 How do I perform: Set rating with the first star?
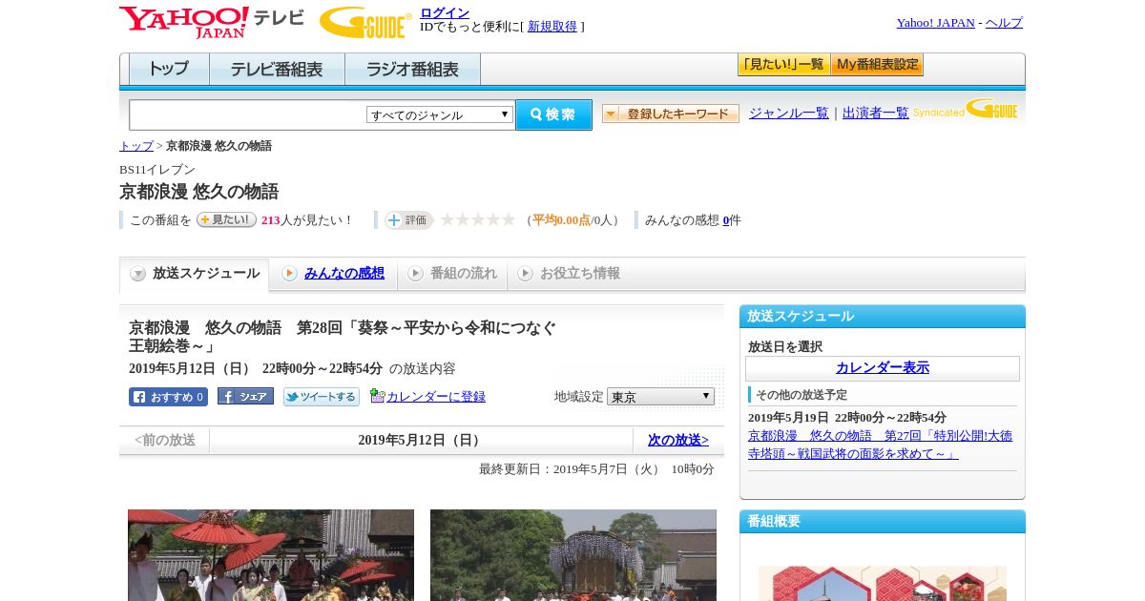point(448,219)
